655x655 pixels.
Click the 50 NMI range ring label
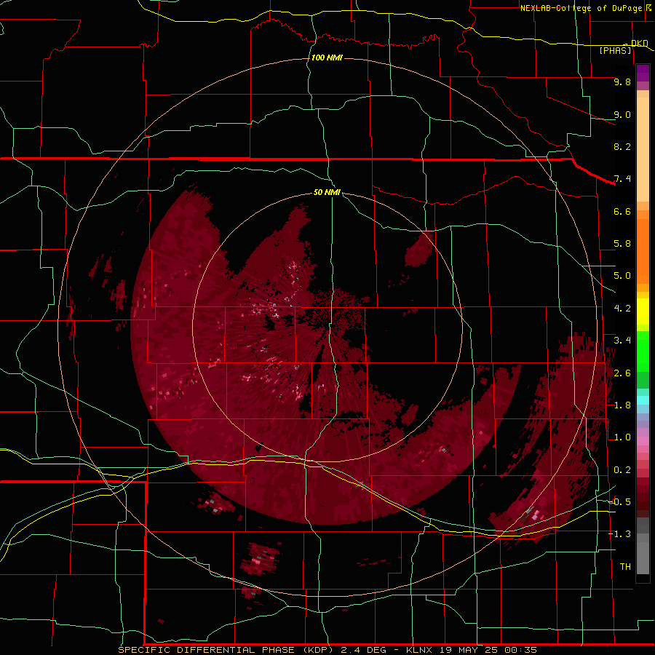click(x=327, y=192)
